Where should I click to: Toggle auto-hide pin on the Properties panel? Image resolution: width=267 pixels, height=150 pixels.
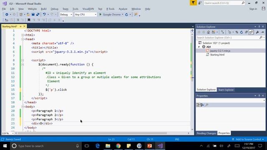[259, 96]
